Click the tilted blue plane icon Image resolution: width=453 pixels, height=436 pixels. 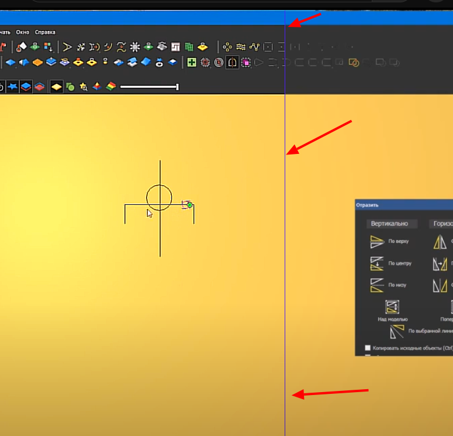[146, 62]
